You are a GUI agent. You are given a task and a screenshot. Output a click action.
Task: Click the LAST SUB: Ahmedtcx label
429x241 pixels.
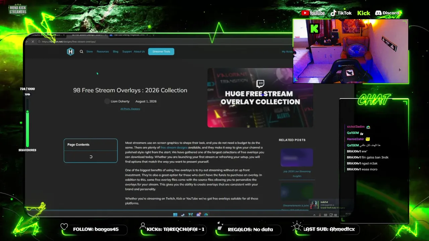329,229
